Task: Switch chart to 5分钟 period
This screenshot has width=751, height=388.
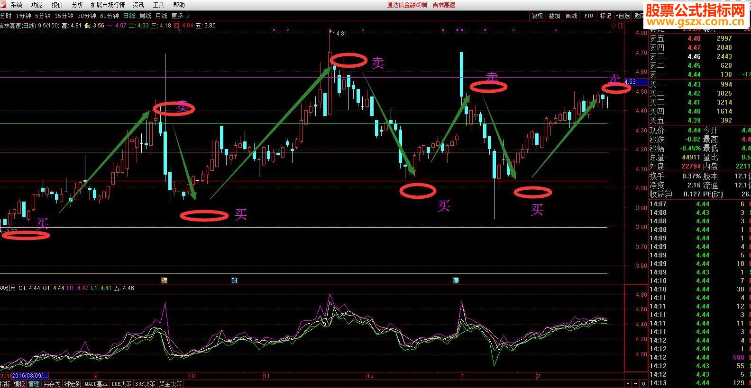Action: (43, 16)
